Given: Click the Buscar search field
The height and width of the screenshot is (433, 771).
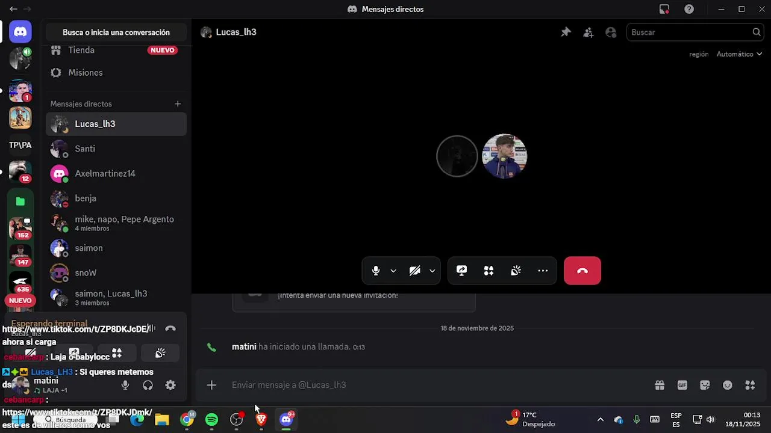Looking at the screenshot, I should point(696,32).
